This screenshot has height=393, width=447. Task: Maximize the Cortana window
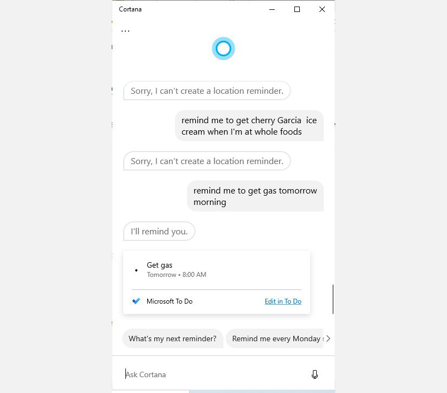297,9
